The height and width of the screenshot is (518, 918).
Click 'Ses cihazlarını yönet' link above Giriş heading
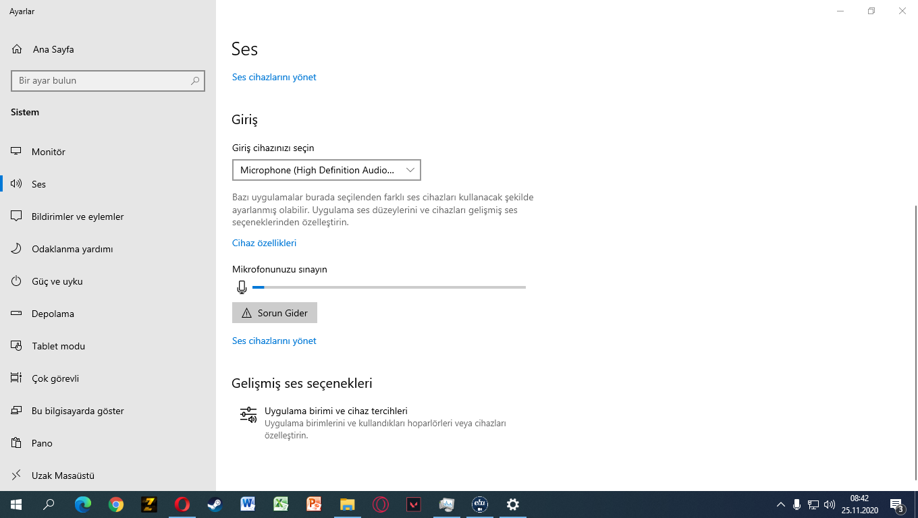point(274,77)
